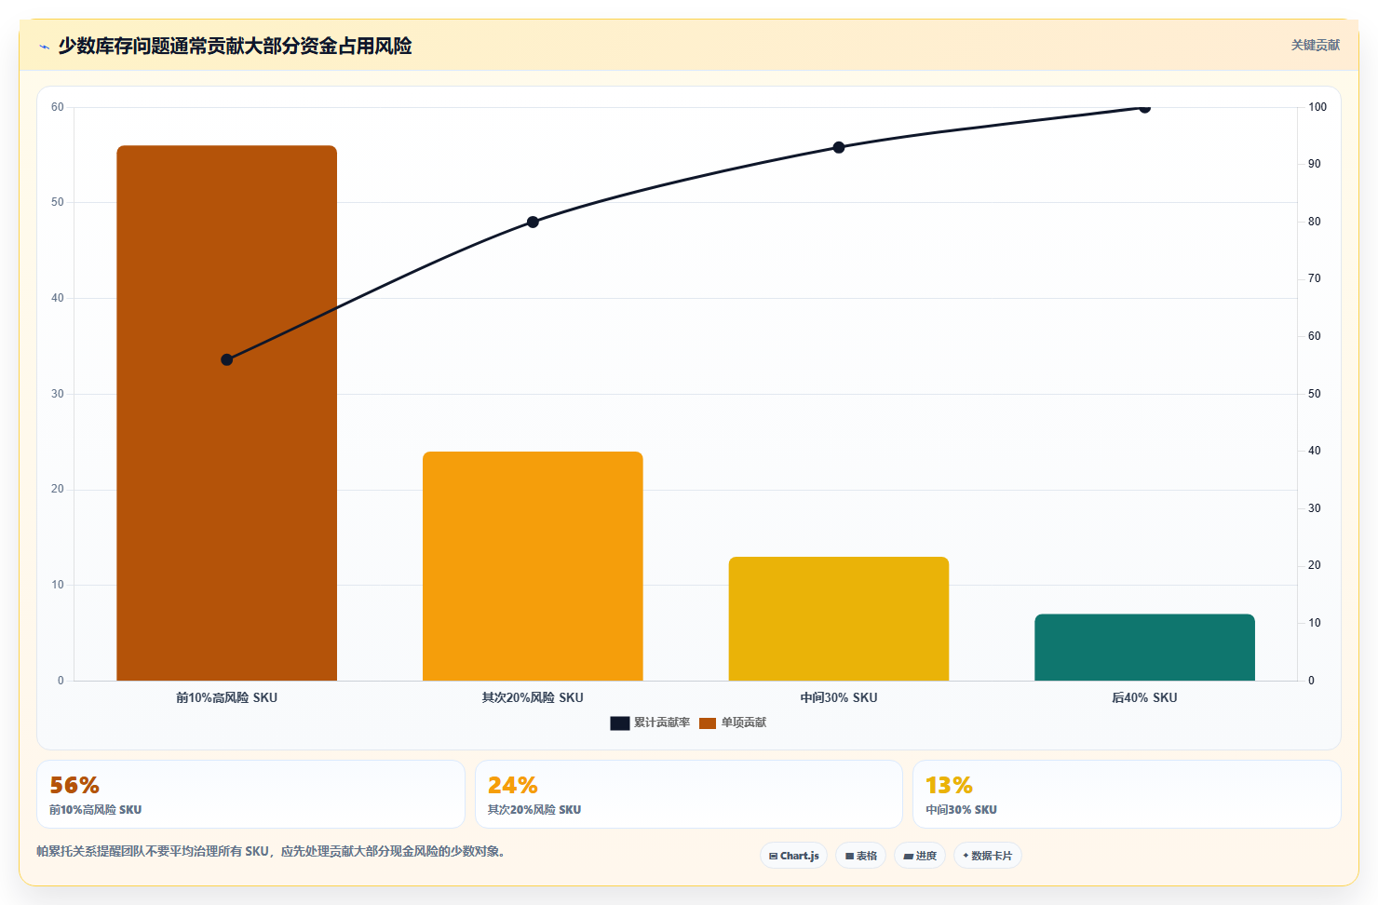
Task: Click the 表格 tag chip
Action: click(x=860, y=856)
